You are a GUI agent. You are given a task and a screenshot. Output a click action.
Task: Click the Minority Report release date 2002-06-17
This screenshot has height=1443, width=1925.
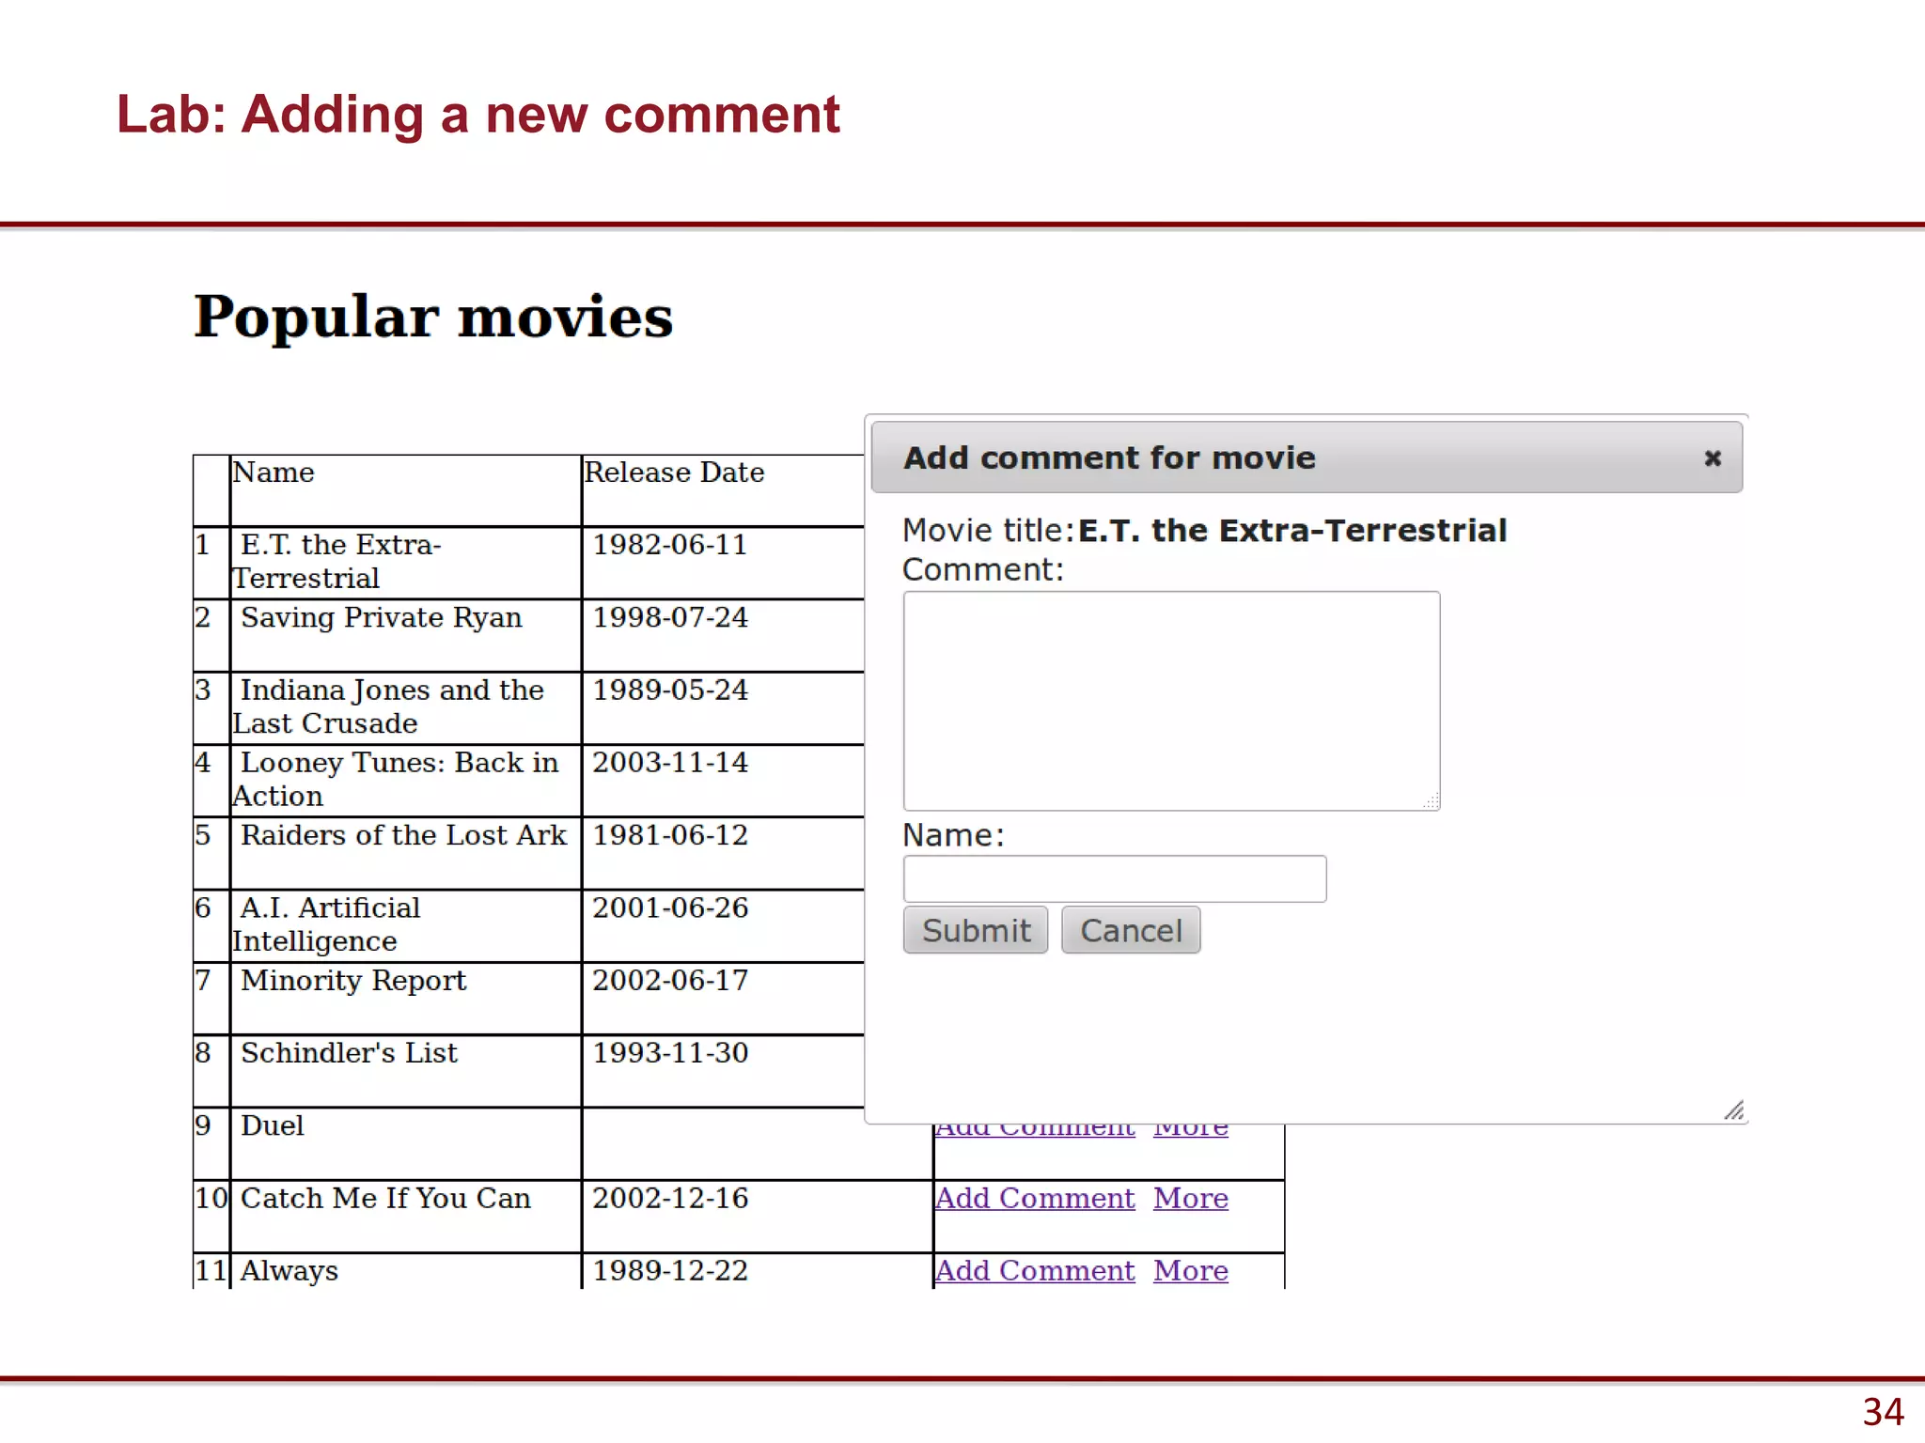(670, 981)
